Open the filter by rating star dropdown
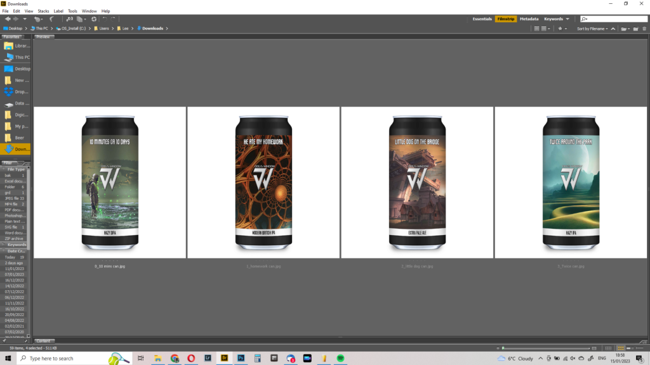The height and width of the screenshot is (365, 650). (x=562, y=29)
